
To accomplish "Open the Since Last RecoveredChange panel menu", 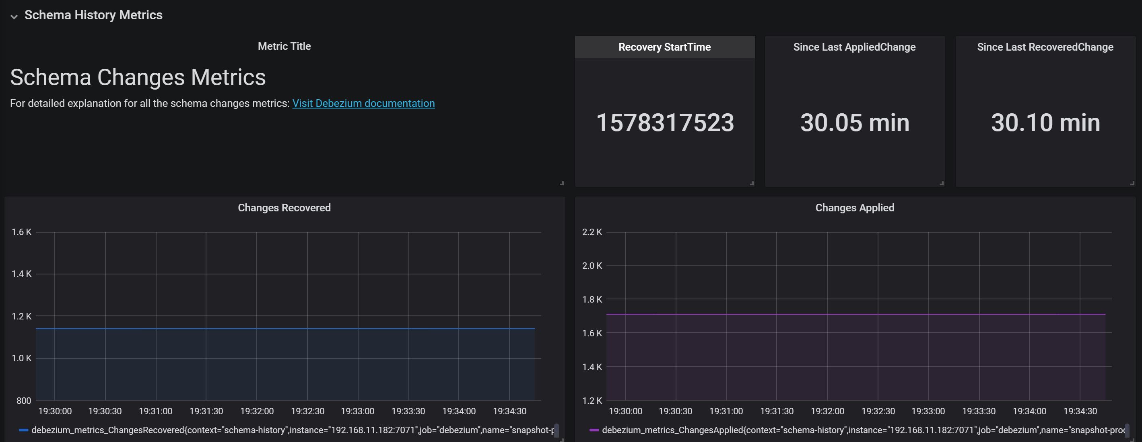I will click(1045, 47).
